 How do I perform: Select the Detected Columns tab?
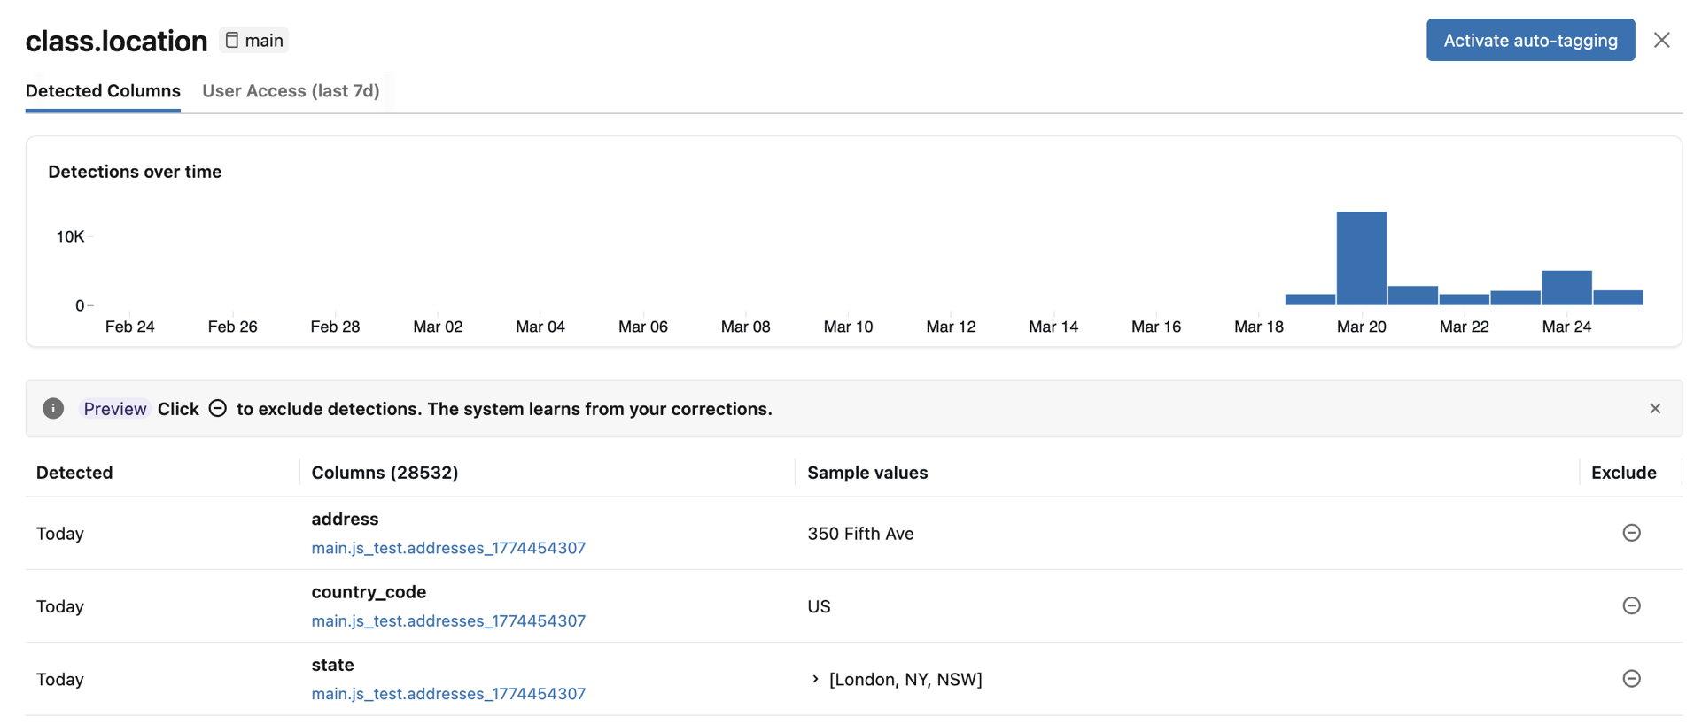[103, 90]
